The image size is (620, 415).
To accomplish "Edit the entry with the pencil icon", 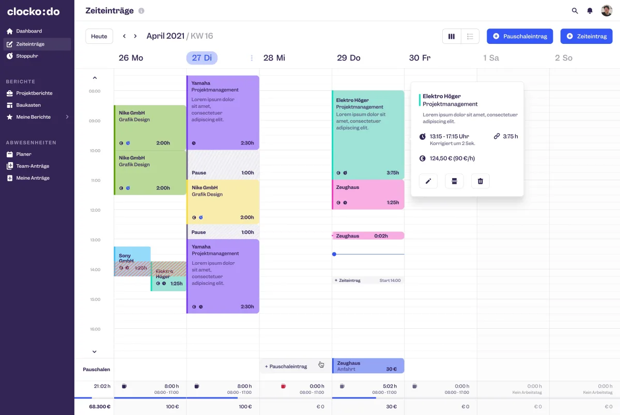I will coord(428,181).
